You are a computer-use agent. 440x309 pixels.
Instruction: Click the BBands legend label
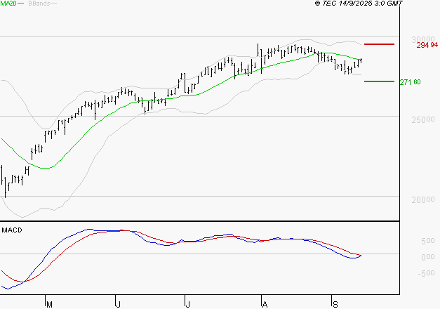click(39, 4)
